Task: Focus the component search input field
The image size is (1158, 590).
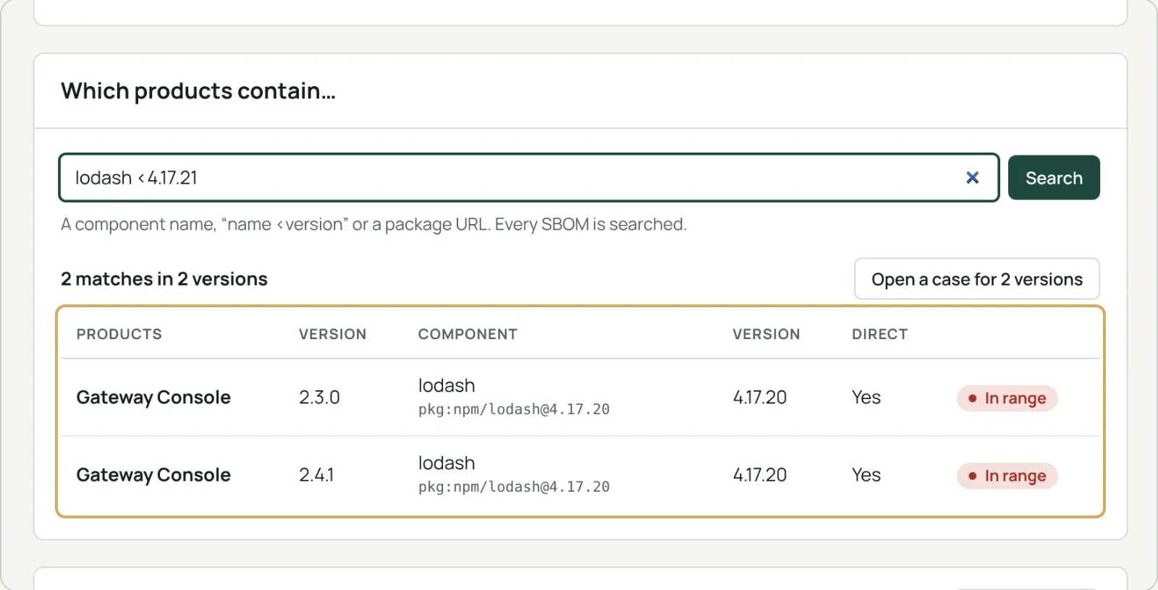Action: pos(529,178)
